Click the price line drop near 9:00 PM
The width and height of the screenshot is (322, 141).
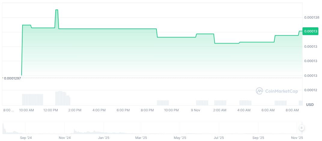[x=157, y=33]
